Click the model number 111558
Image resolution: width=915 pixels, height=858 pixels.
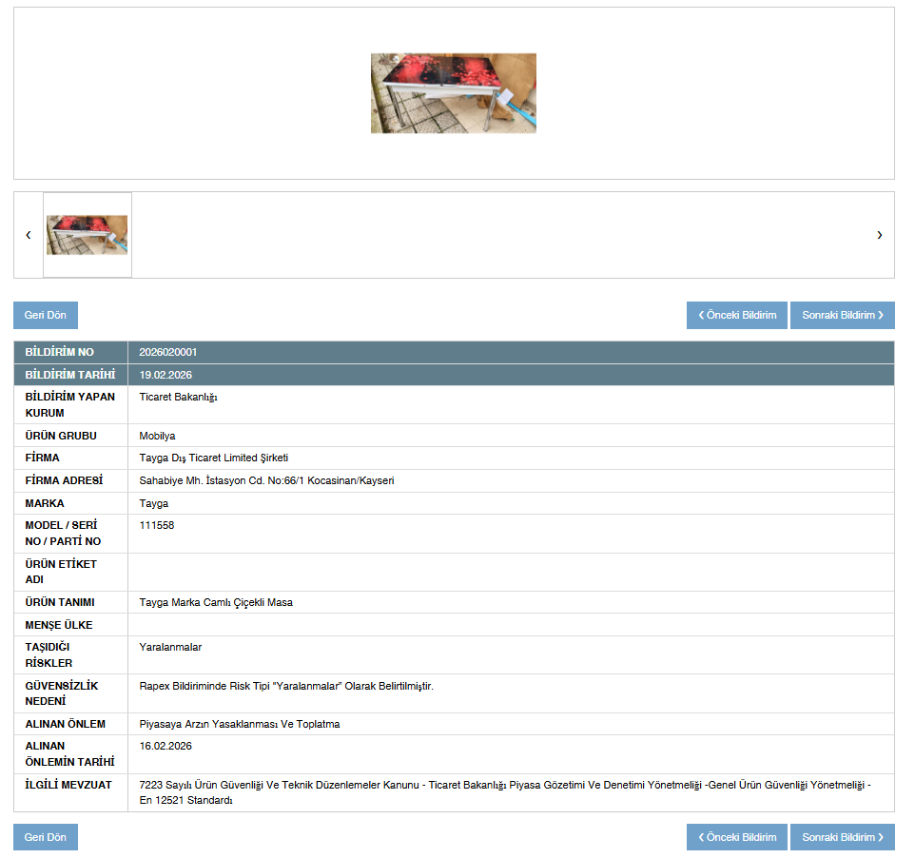pos(157,525)
